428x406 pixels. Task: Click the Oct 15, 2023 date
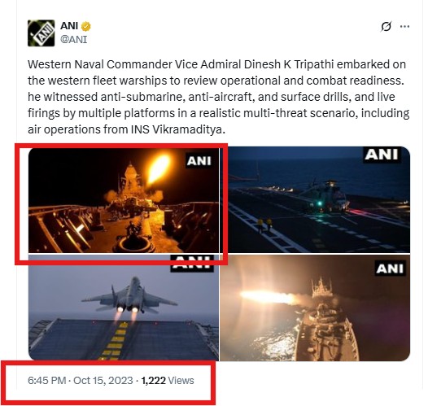(x=103, y=380)
